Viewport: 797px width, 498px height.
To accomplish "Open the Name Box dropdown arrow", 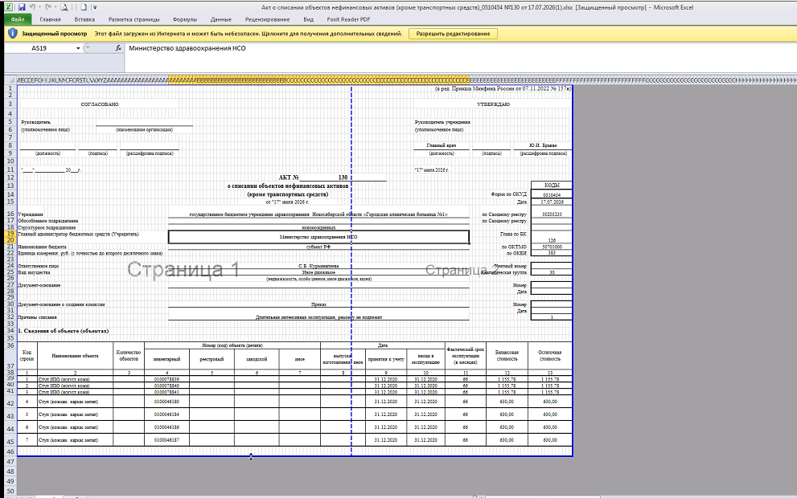I will [x=78, y=48].
